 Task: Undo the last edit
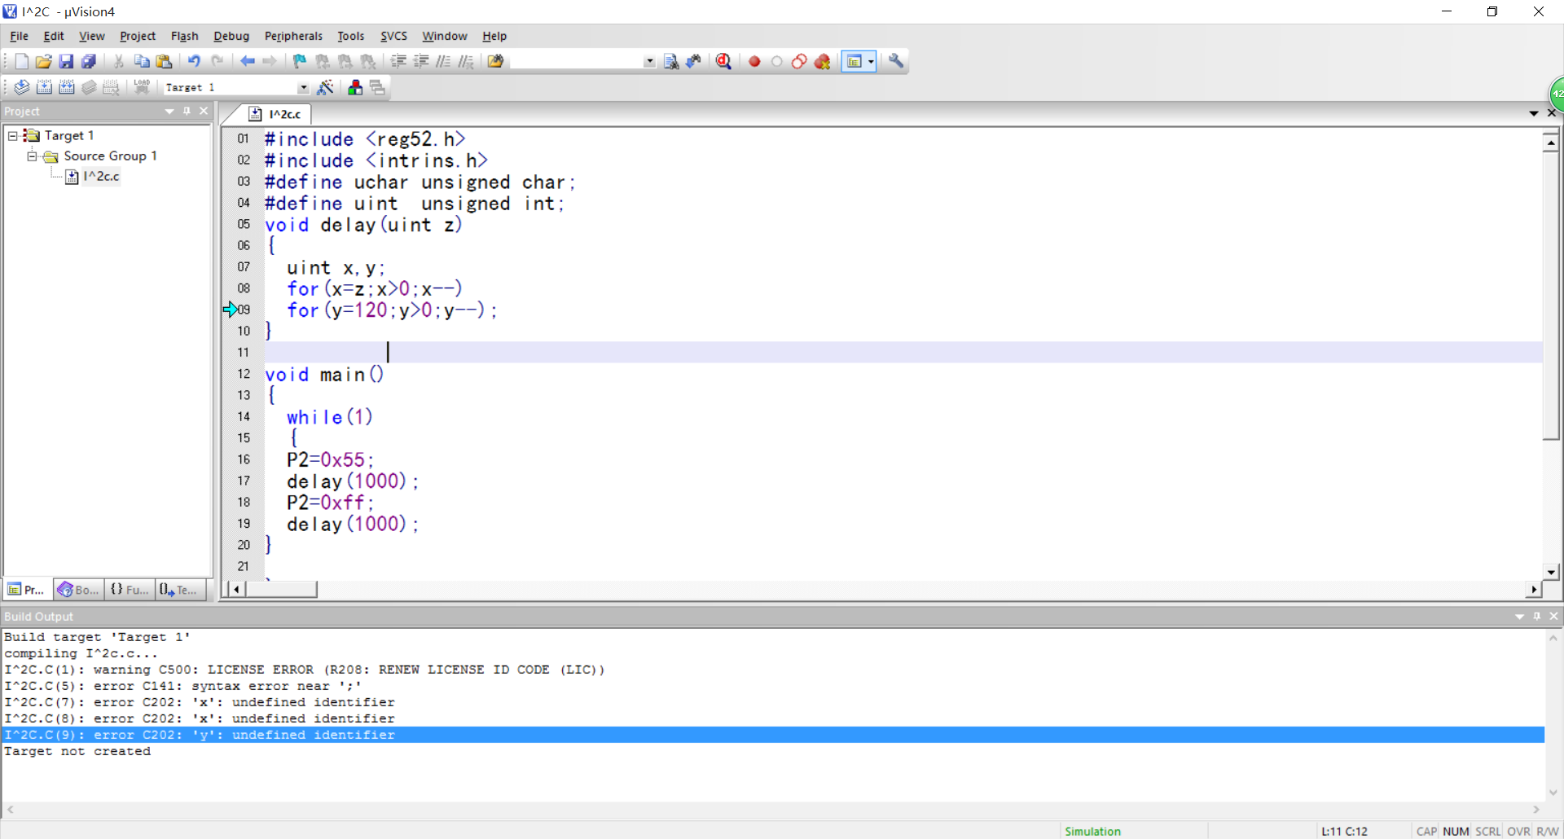point(194,61)
